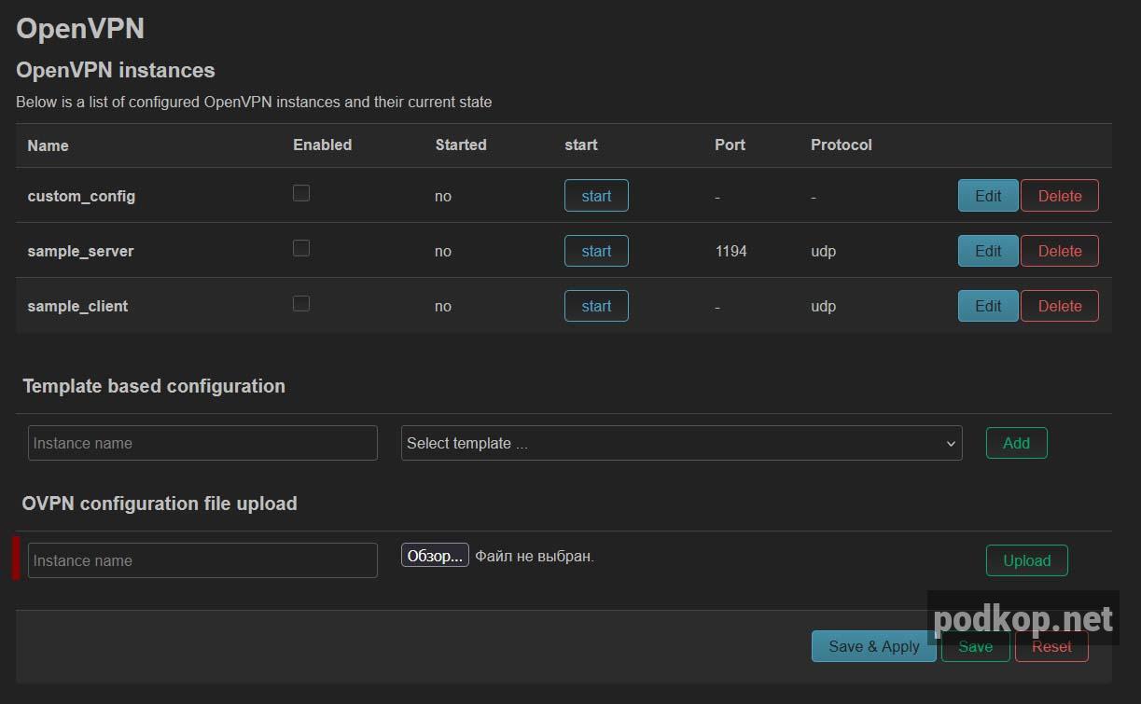
Task: Open the Select template dropdown
Action: (x=681, y=443)
